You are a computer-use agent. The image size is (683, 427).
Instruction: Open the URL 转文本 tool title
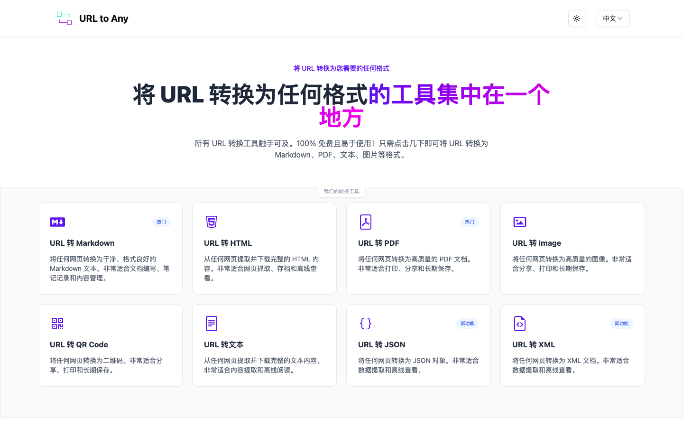click(224, 344)
